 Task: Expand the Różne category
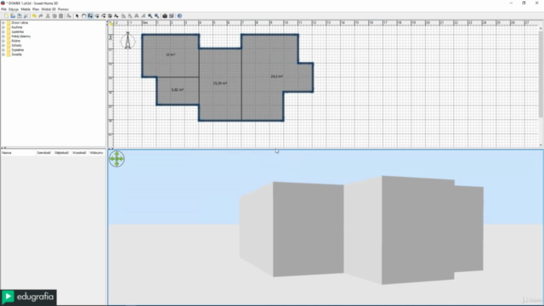point(3,41)
